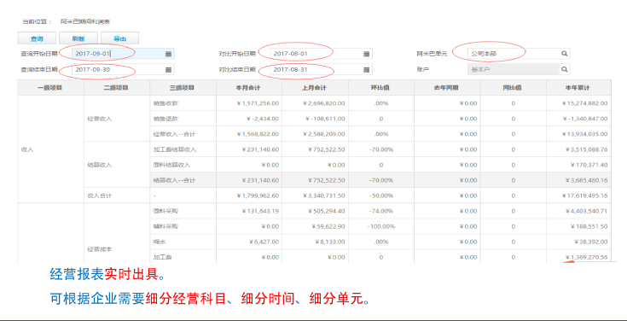Viewport: 627px width, 321px height.
Task: Click the ¥-2,434.00 value
Action: tap(263, 119)
